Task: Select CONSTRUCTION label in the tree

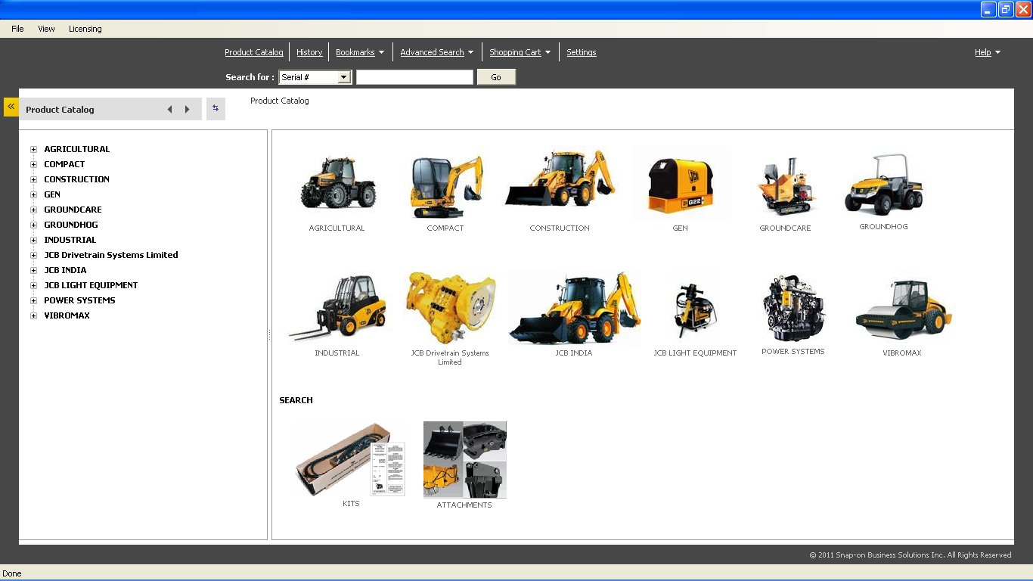Action: (77, 179)
